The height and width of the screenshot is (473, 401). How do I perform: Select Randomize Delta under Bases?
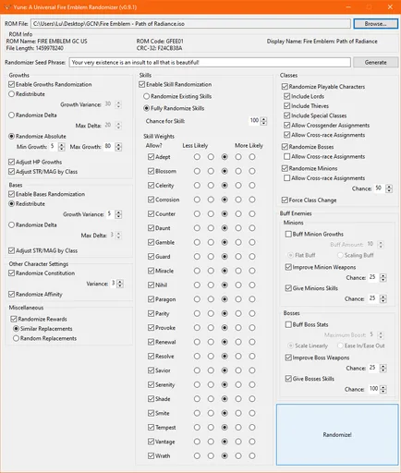(12, 224)
